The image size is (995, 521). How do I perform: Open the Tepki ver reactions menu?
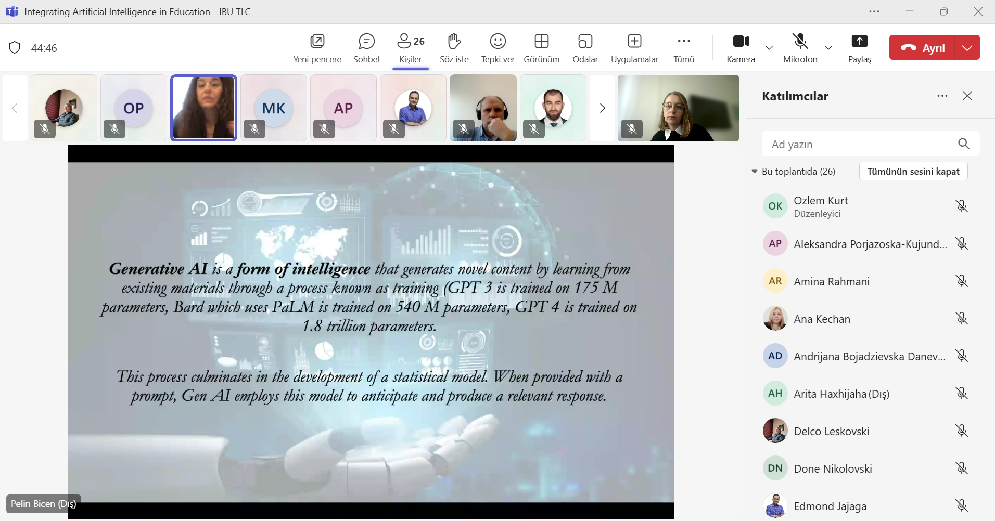tap(497, 48)
